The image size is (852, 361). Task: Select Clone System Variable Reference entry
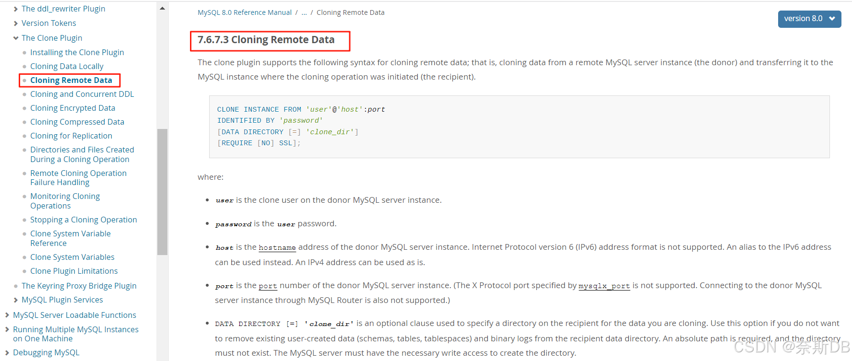(71, 238)
